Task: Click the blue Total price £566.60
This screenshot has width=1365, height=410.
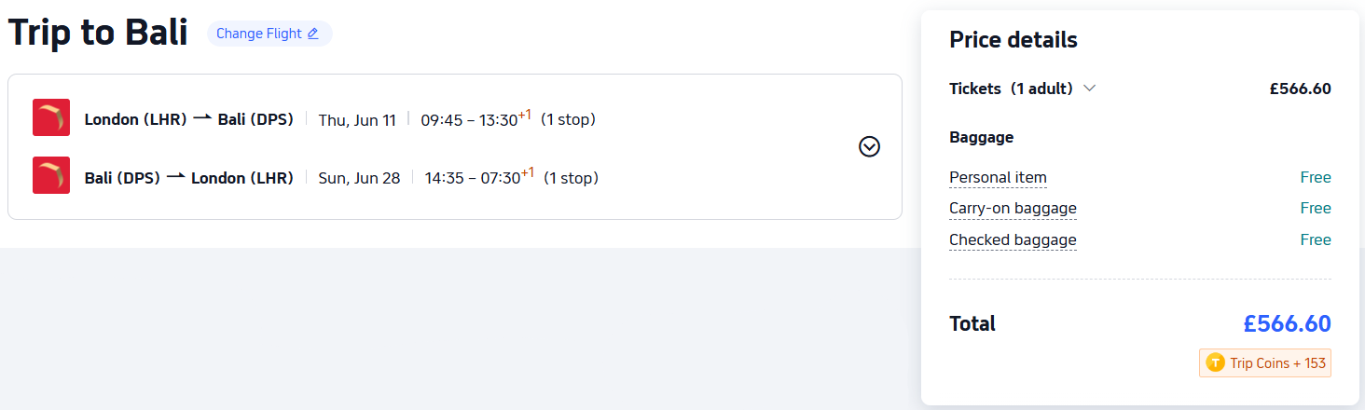Action: click(x=1287, y=323)
